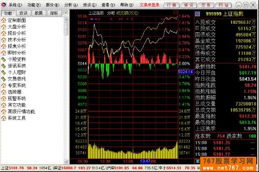
Task: Open 技术分析 in the function tree
Action: pyautogui.click(x=17, y=40)
